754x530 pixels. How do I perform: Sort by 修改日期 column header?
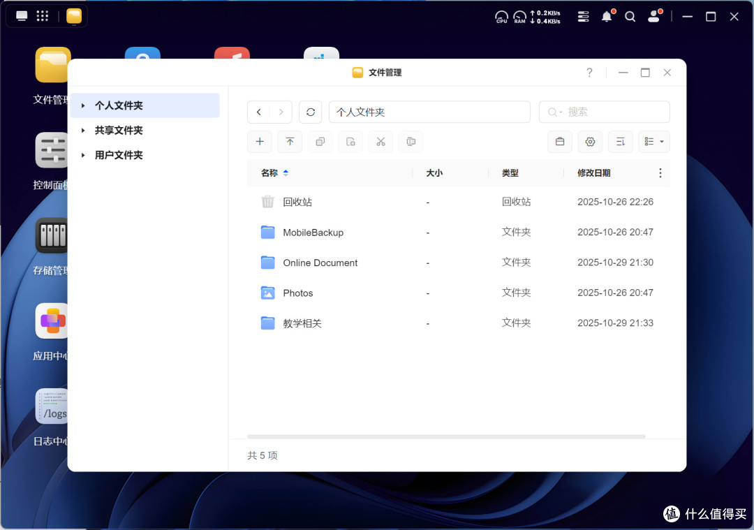(594, 172)
